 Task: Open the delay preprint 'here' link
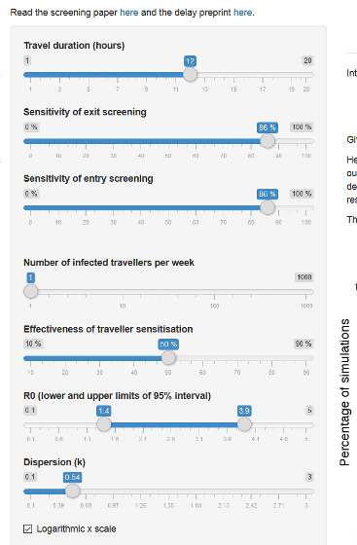243,13
